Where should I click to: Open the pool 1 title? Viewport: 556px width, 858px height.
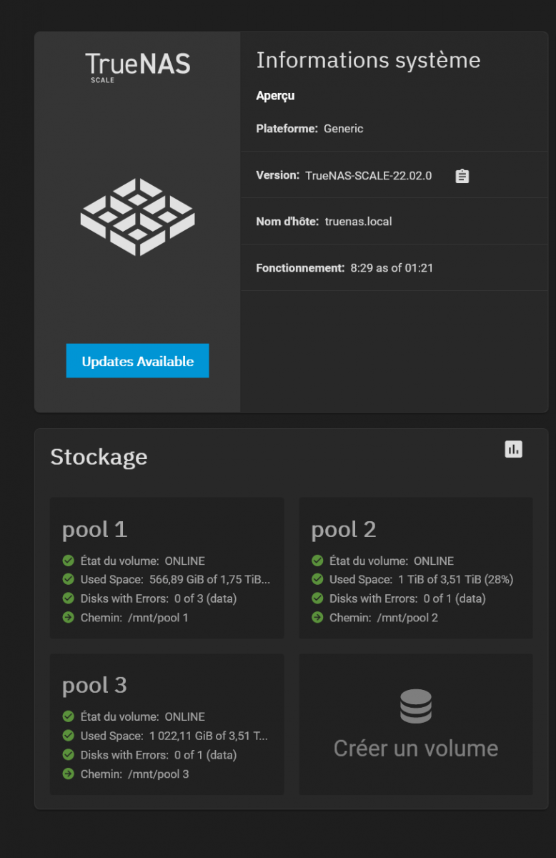tap(94, 529)
